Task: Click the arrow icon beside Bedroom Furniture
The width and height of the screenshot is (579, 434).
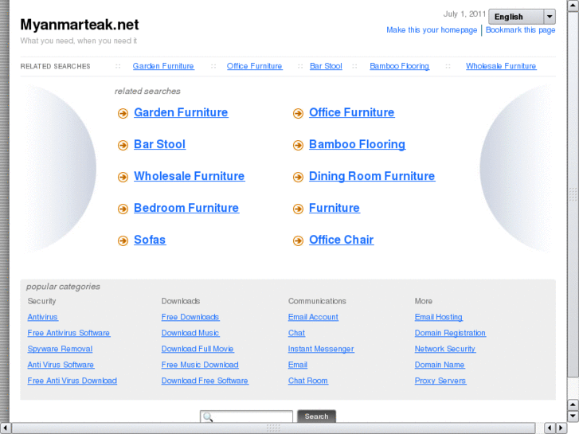Action: (x=123, y=209)
